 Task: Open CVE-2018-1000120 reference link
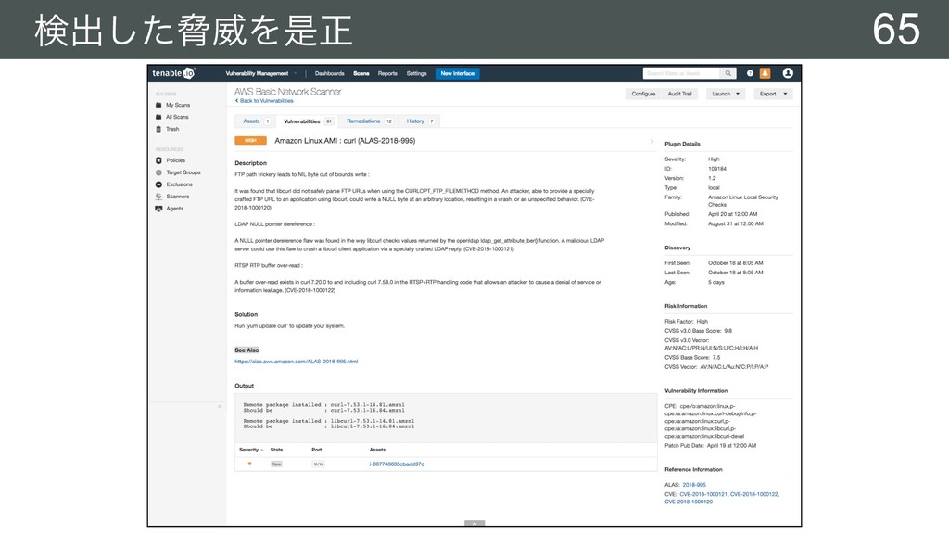[689, 502]
